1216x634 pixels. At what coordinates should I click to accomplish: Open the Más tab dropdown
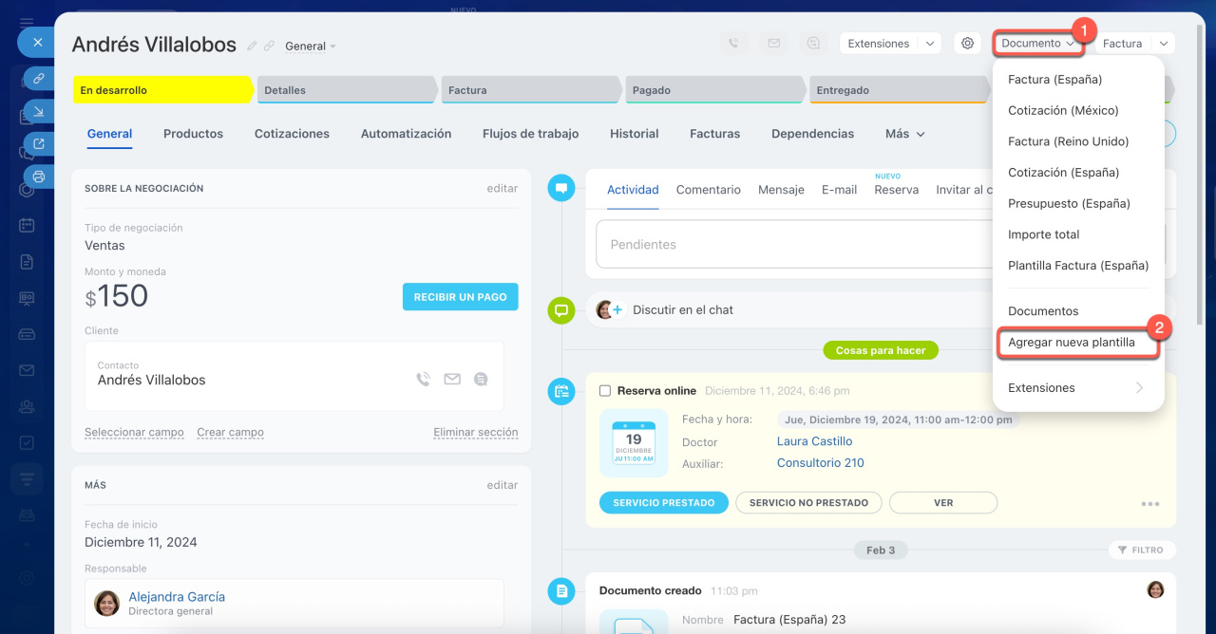904,134
